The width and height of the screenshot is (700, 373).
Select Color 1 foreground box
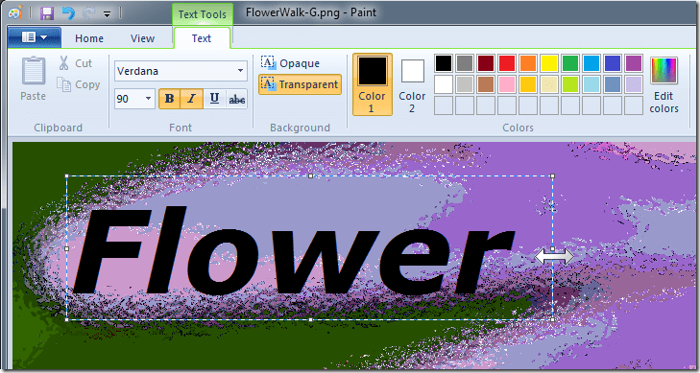pyautogui.click(x=373, y=84)
